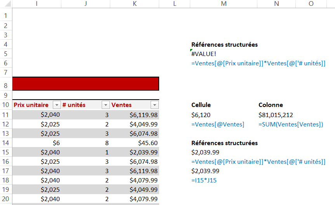Select the Cellule label cell
This screenshot has width=335, height=205.
tap(201, 105)
